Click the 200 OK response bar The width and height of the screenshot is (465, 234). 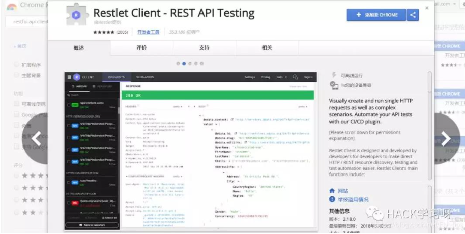point(218,95)
